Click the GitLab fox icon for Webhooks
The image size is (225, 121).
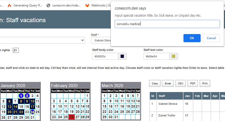click(x=87, y=6)
